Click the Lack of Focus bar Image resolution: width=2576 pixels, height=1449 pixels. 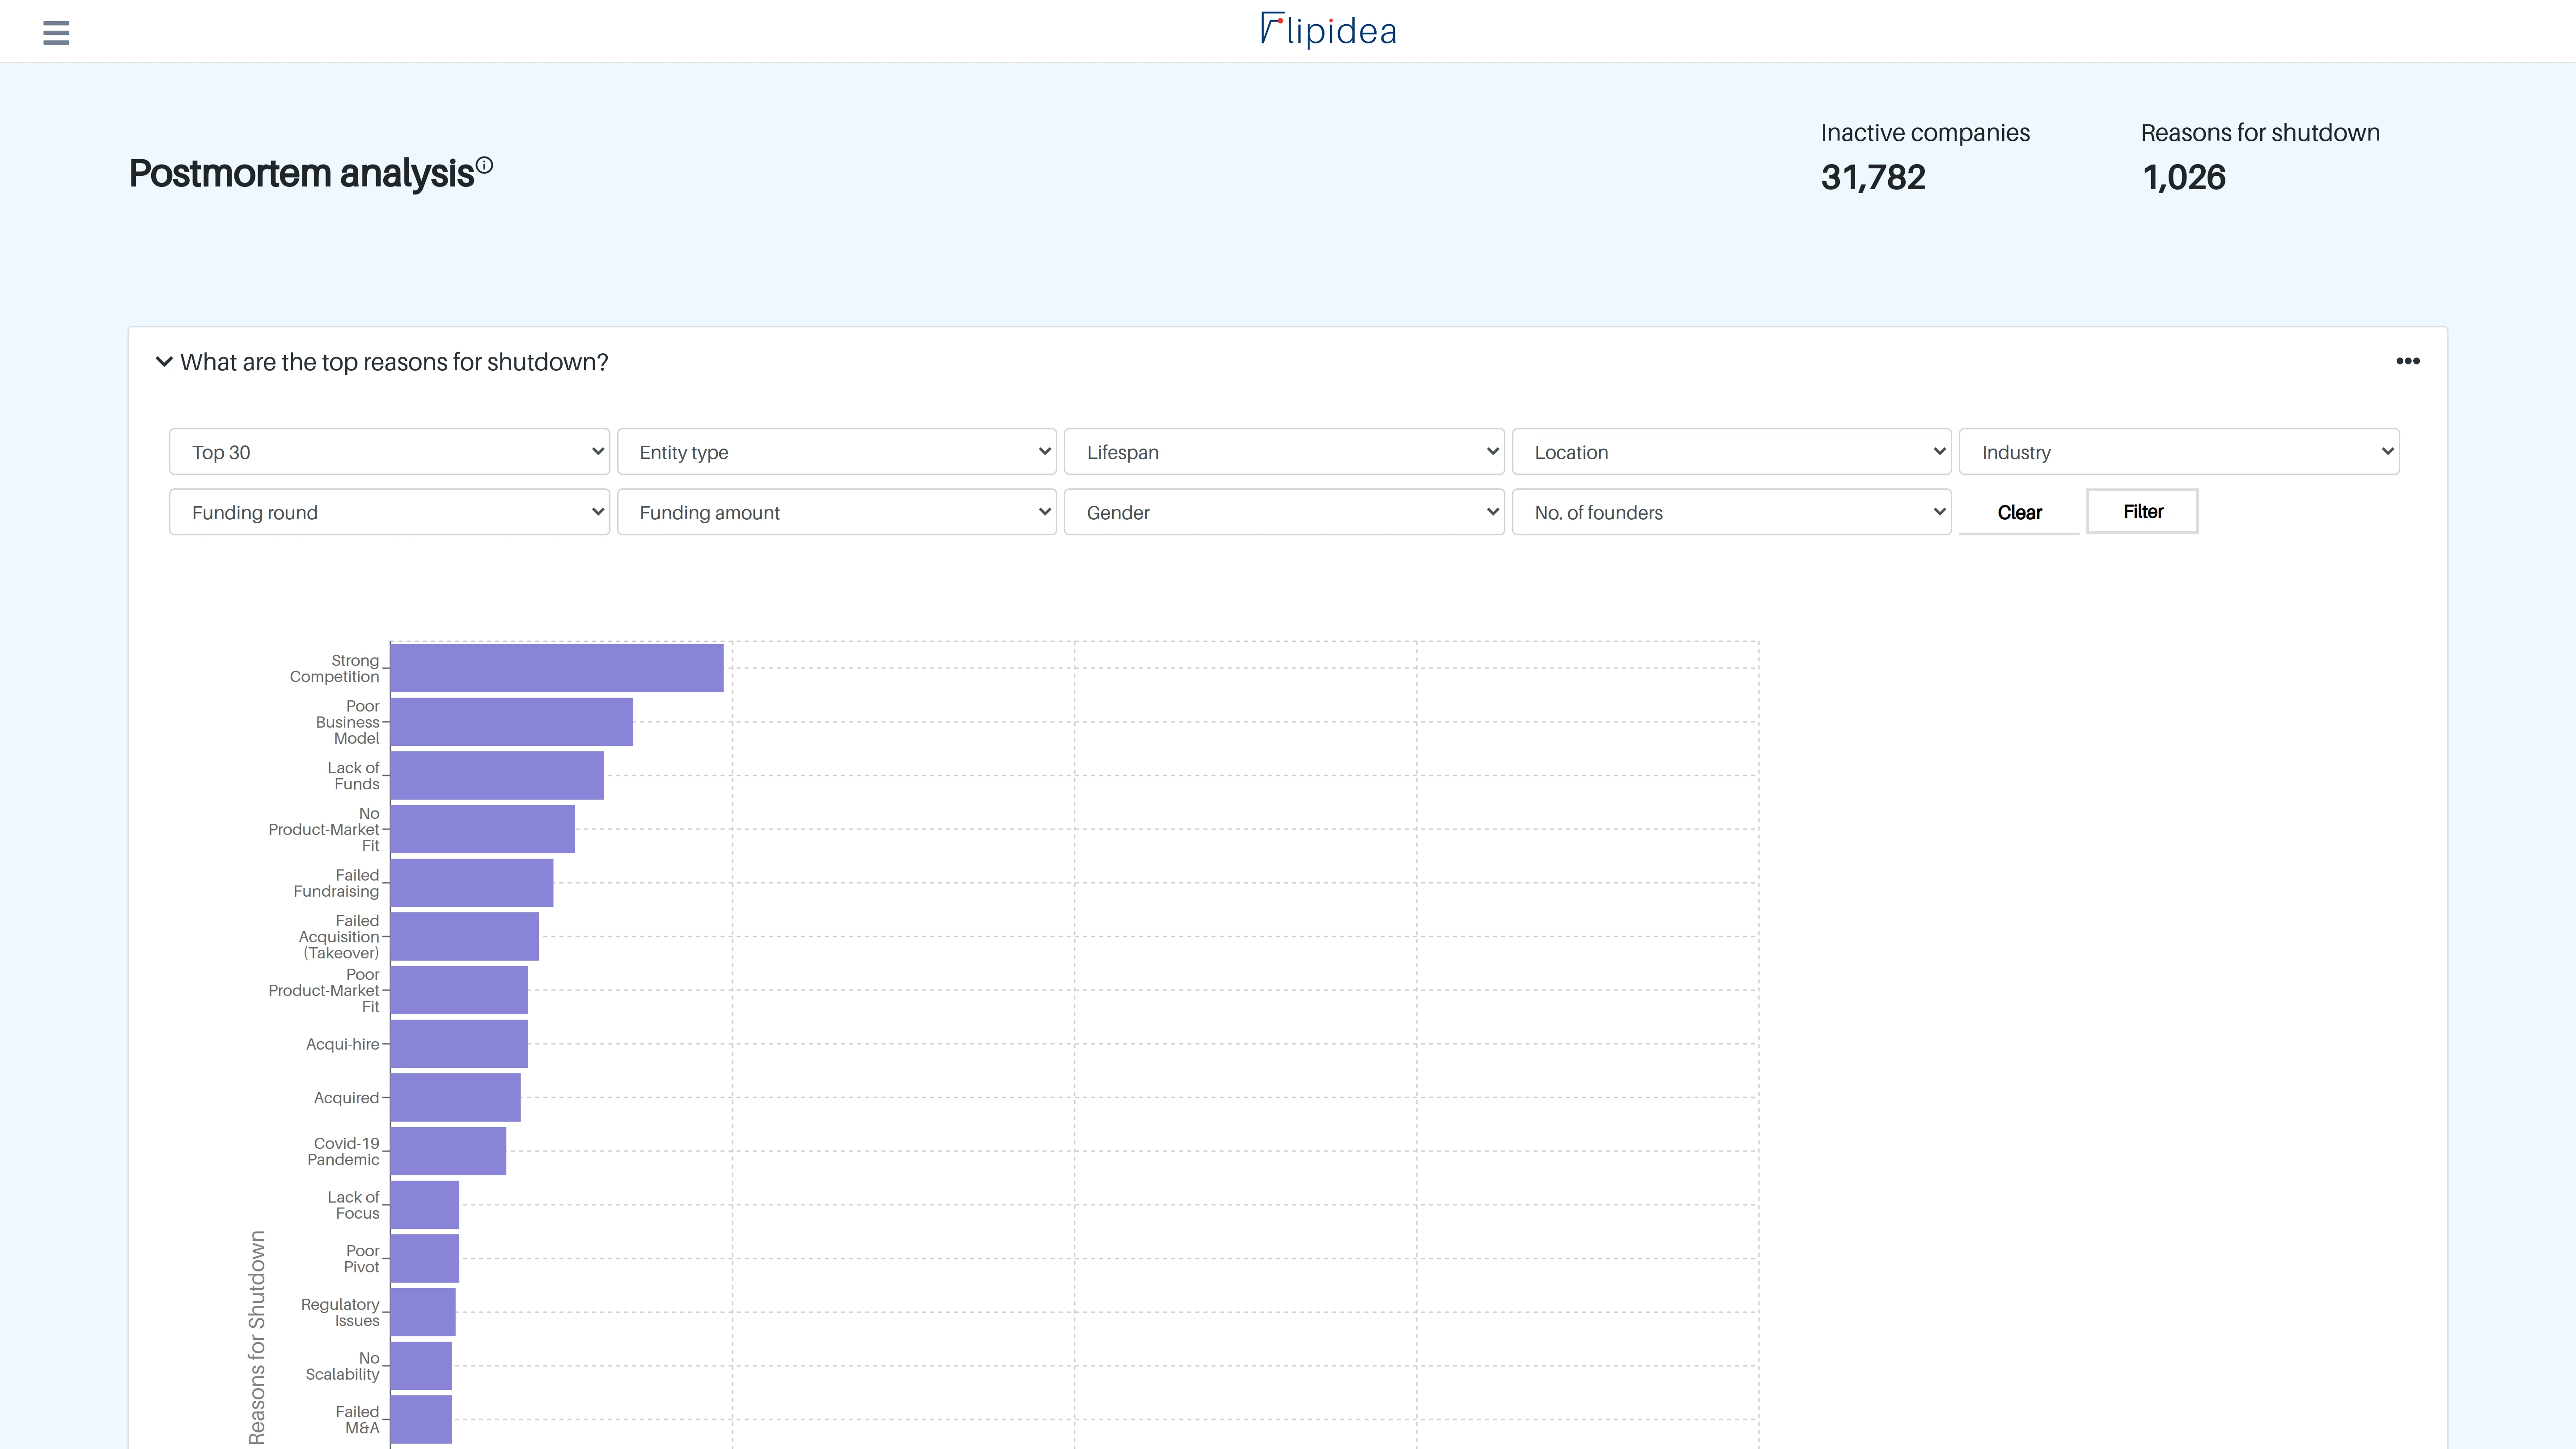(x=425, y=1205)
